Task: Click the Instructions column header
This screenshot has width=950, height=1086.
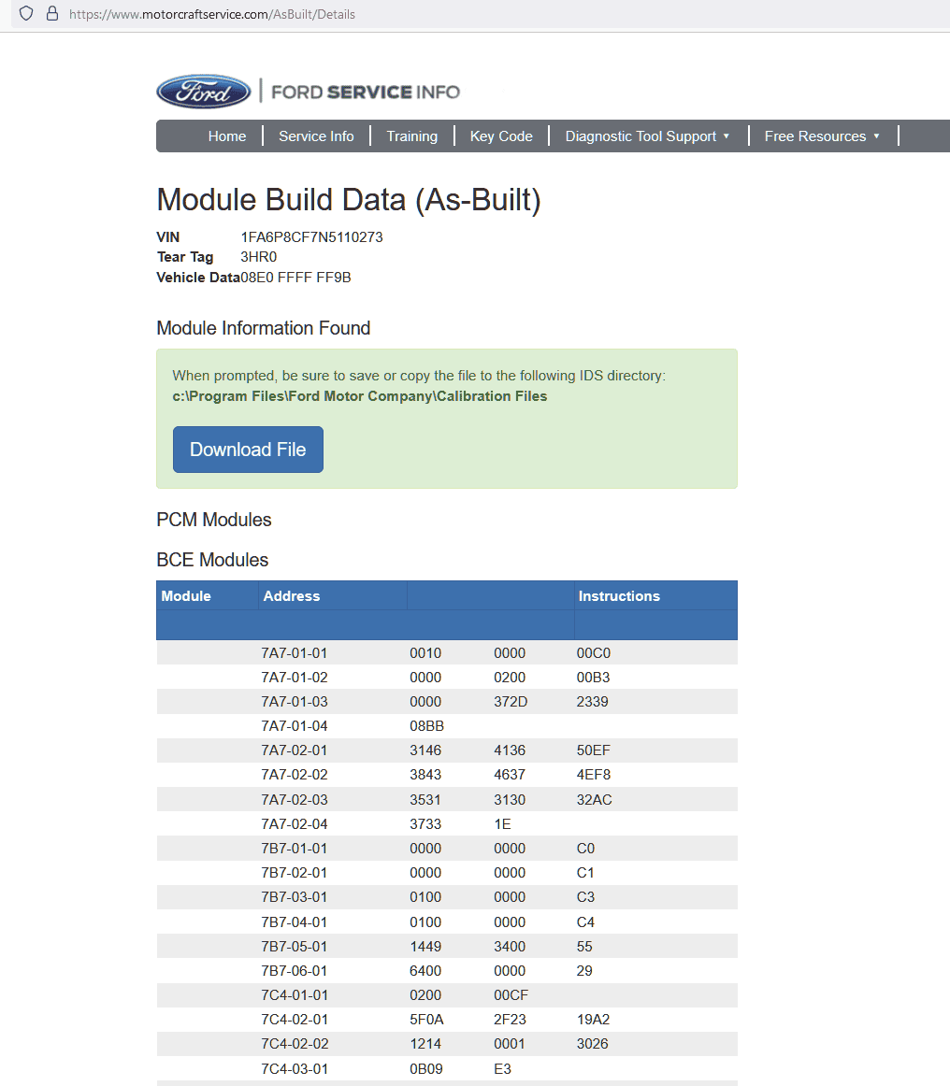Action: click(x=620, y=595)
